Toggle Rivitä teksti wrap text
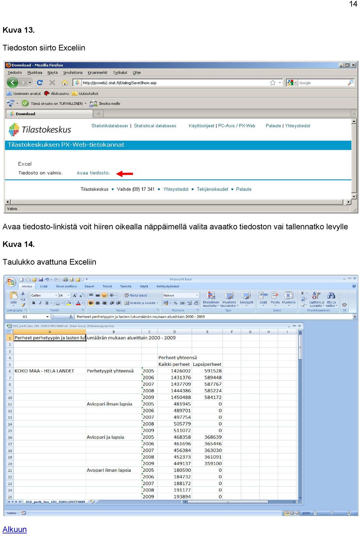The width and height of the screenshot is (361, 536). click(x=136, y=295)
